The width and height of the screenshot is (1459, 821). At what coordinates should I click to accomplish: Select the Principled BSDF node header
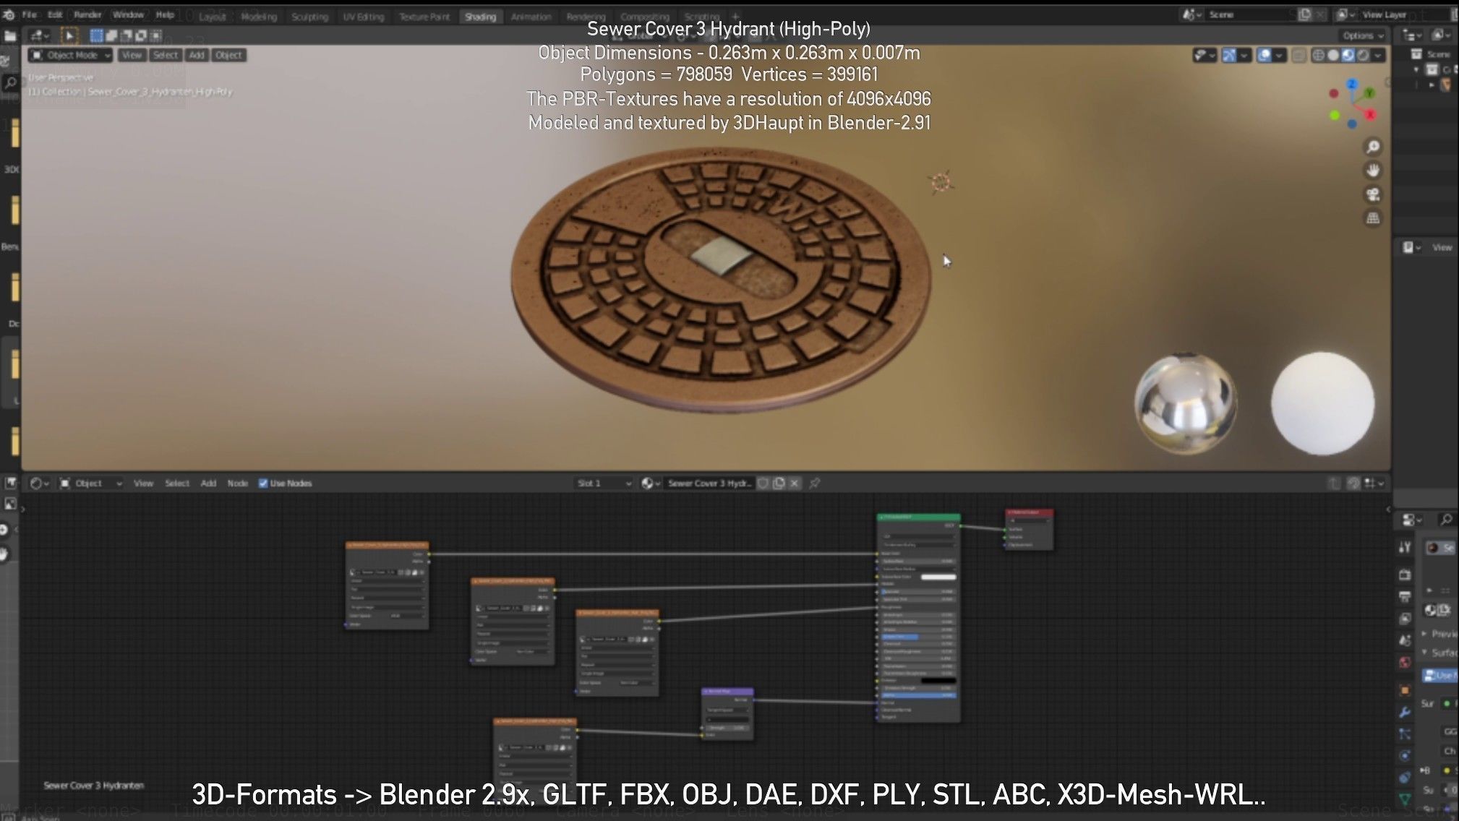click(919, 517)
